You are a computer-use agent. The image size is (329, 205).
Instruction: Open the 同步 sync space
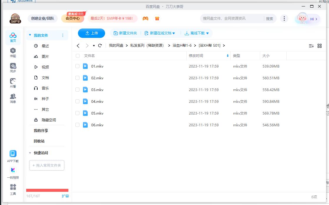pos(13,68)
